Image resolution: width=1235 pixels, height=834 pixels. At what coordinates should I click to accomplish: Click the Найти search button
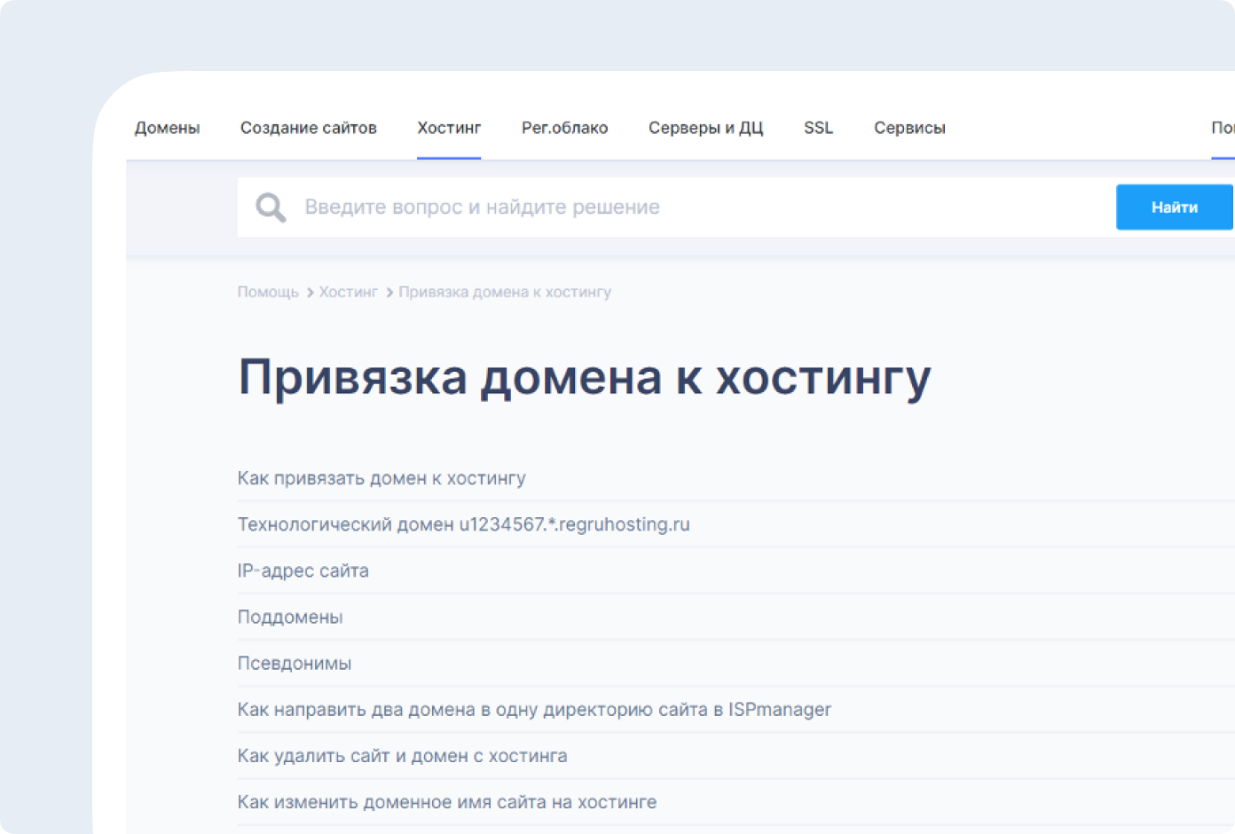tap(1175, 207)
